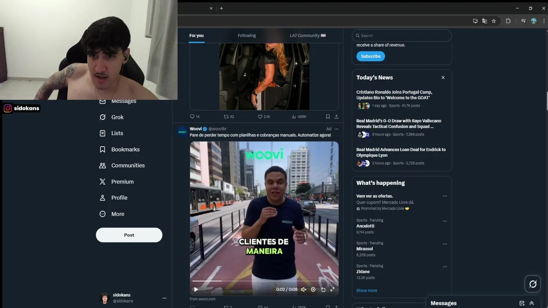
Task: Like the Woovi ad with 44 likes
Action: [x=262, y=306]
